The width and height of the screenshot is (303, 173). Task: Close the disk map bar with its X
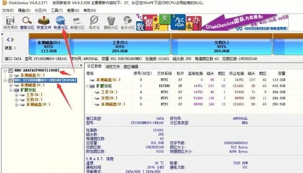[2, 34]
